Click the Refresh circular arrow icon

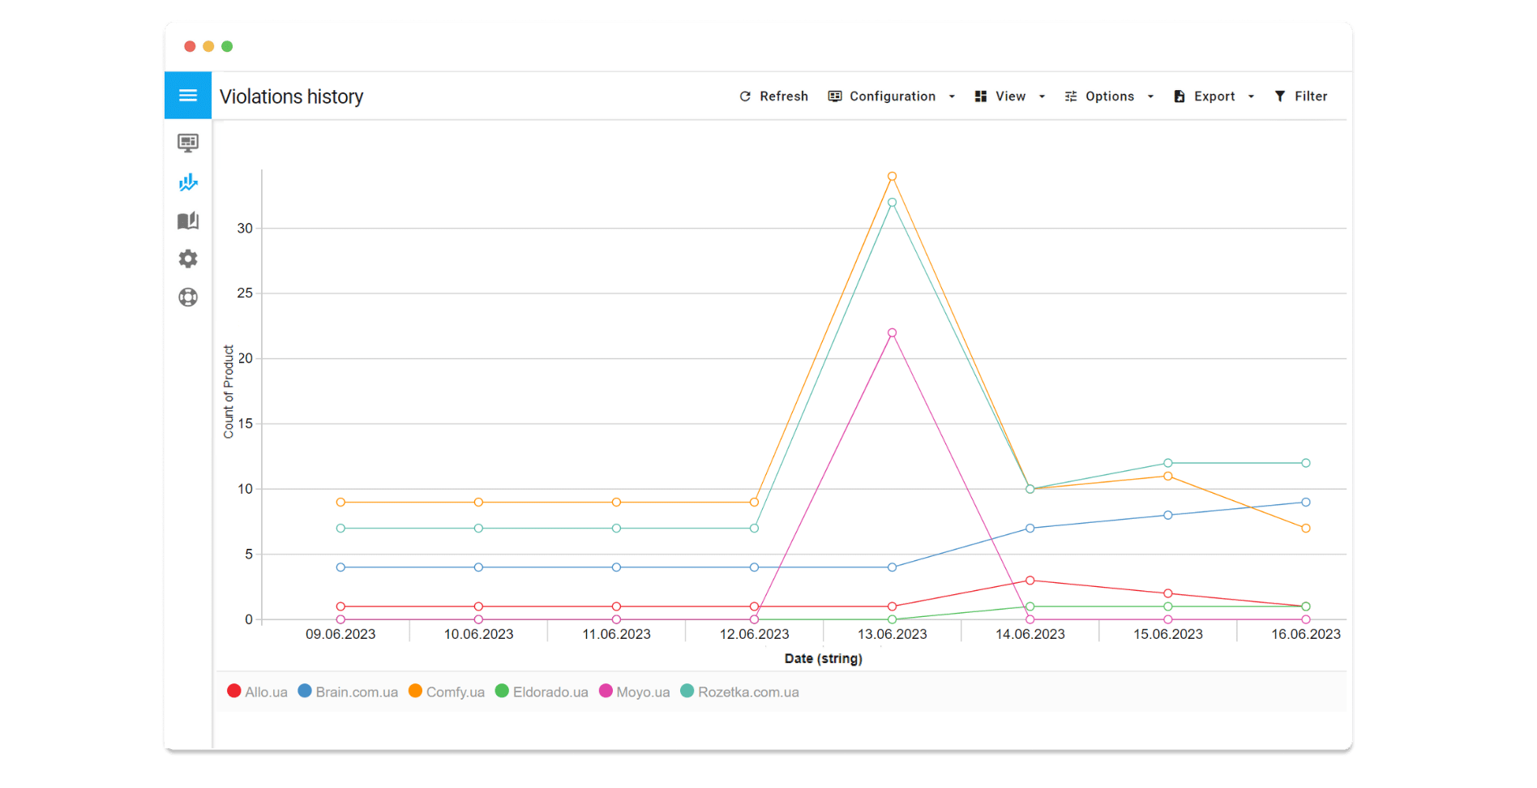click(745, 96)
